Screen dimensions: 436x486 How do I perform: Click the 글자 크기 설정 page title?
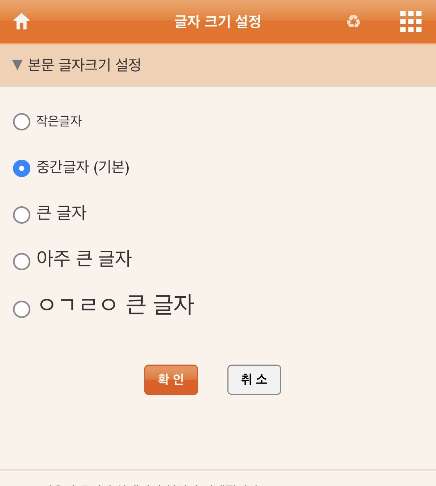tap(218, 21)
